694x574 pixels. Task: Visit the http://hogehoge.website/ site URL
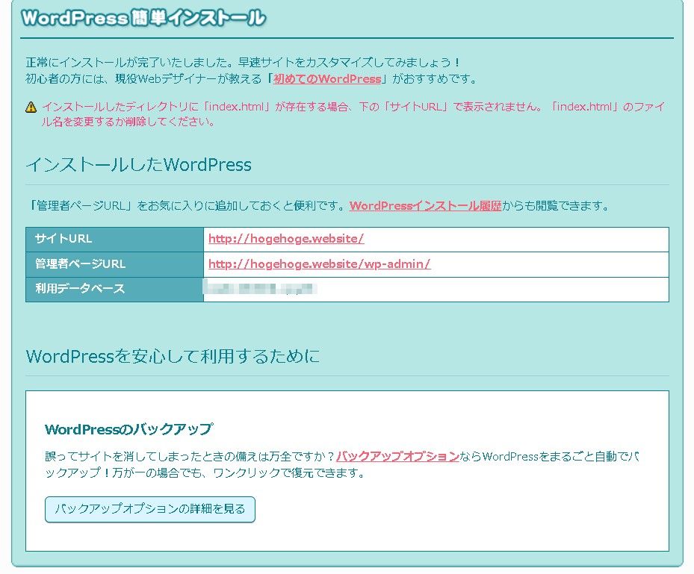pos(285,240)
